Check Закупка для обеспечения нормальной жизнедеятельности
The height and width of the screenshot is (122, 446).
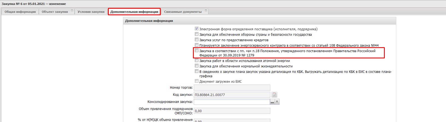click(196, 66)
